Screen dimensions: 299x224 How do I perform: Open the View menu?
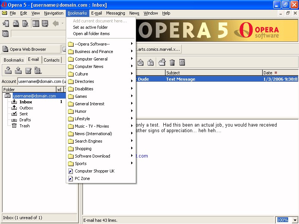click(36, 13)
